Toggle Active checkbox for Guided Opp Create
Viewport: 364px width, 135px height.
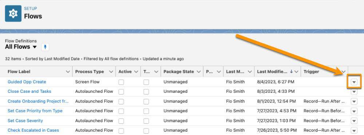coord(121,82)
